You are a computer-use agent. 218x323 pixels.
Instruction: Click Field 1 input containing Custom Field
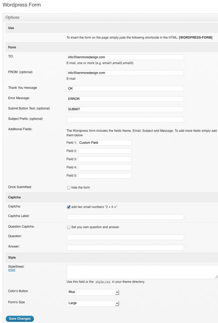pos(105,142)
